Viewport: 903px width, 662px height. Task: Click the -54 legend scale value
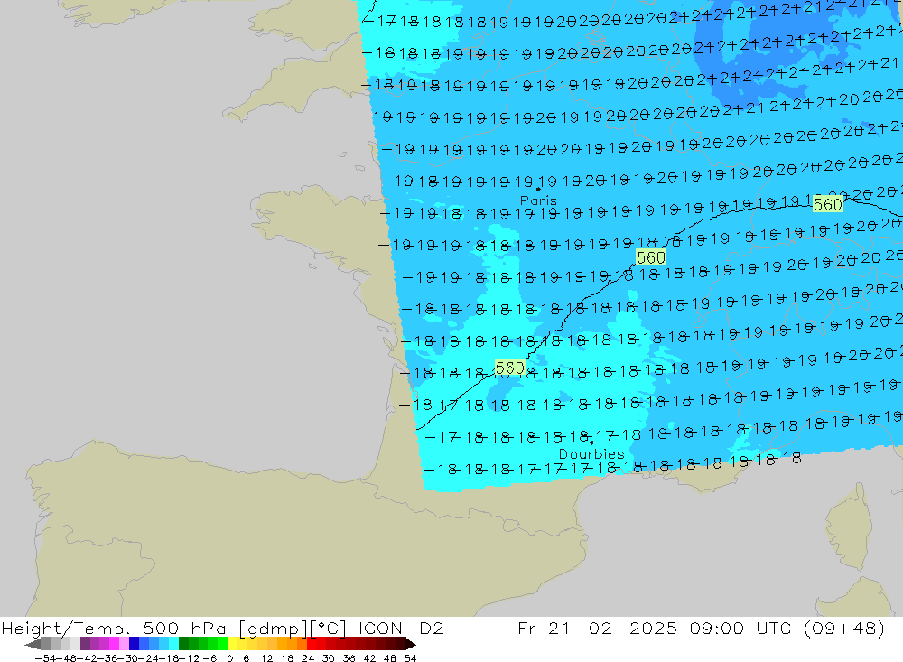45,658
